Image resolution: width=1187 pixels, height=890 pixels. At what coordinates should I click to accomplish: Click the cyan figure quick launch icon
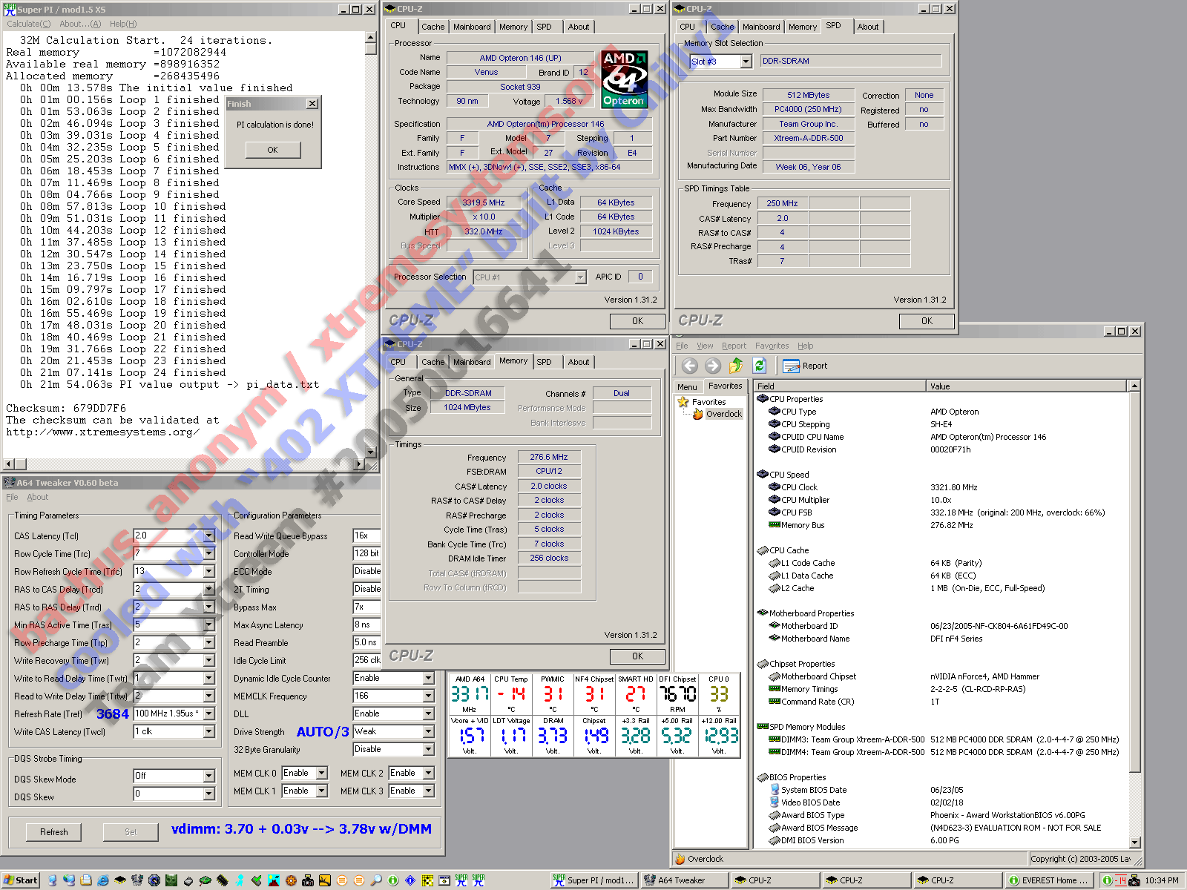tap(240, 880)
